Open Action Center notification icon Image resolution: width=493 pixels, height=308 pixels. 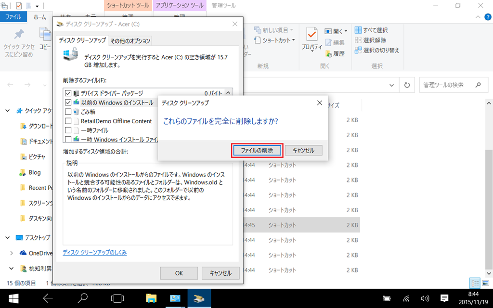click(x=444, y=298)
